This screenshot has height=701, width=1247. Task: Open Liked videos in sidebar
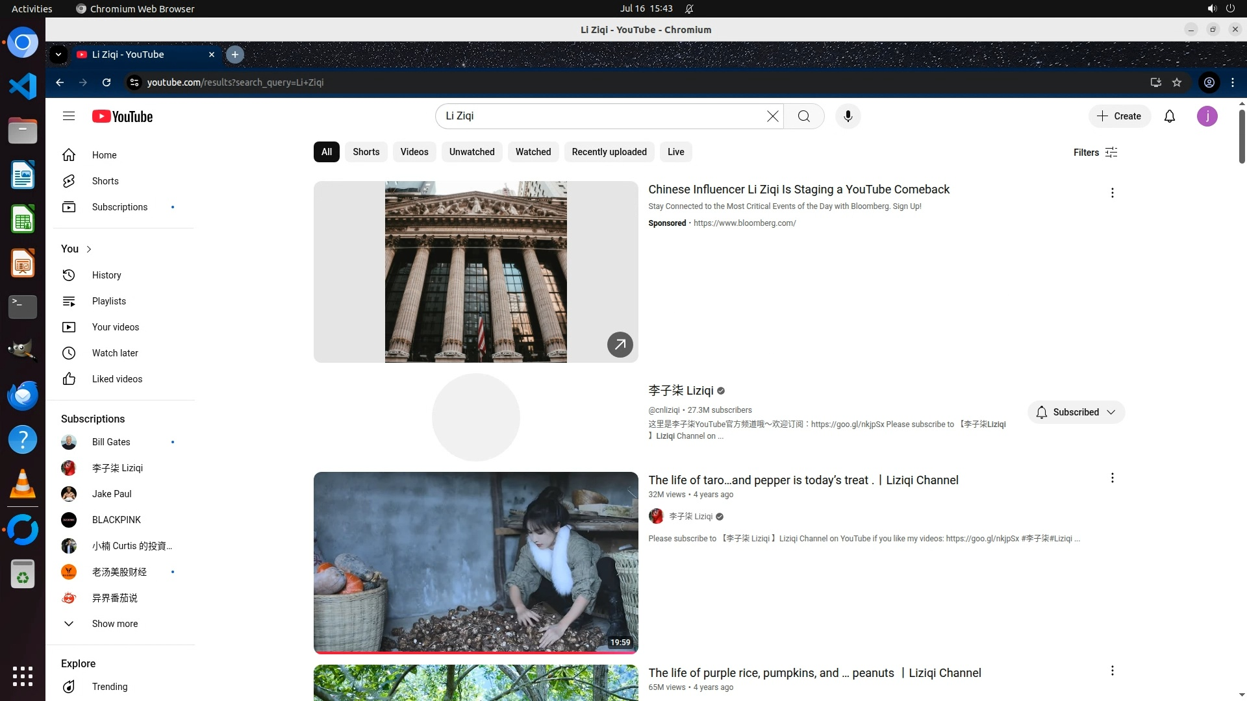[x=117, y=379]
